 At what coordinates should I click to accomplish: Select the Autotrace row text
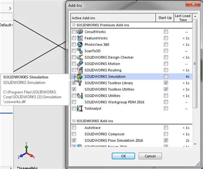pyautogui.click(x=93, y=128)
